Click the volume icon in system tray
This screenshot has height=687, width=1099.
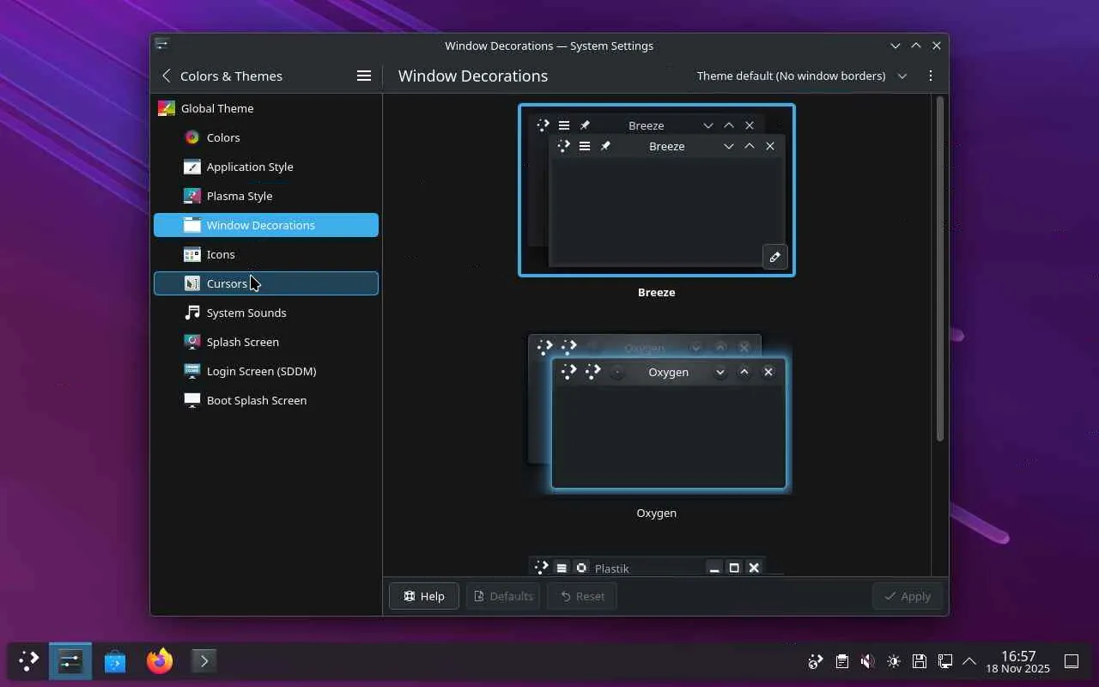(x=867, y=660)
